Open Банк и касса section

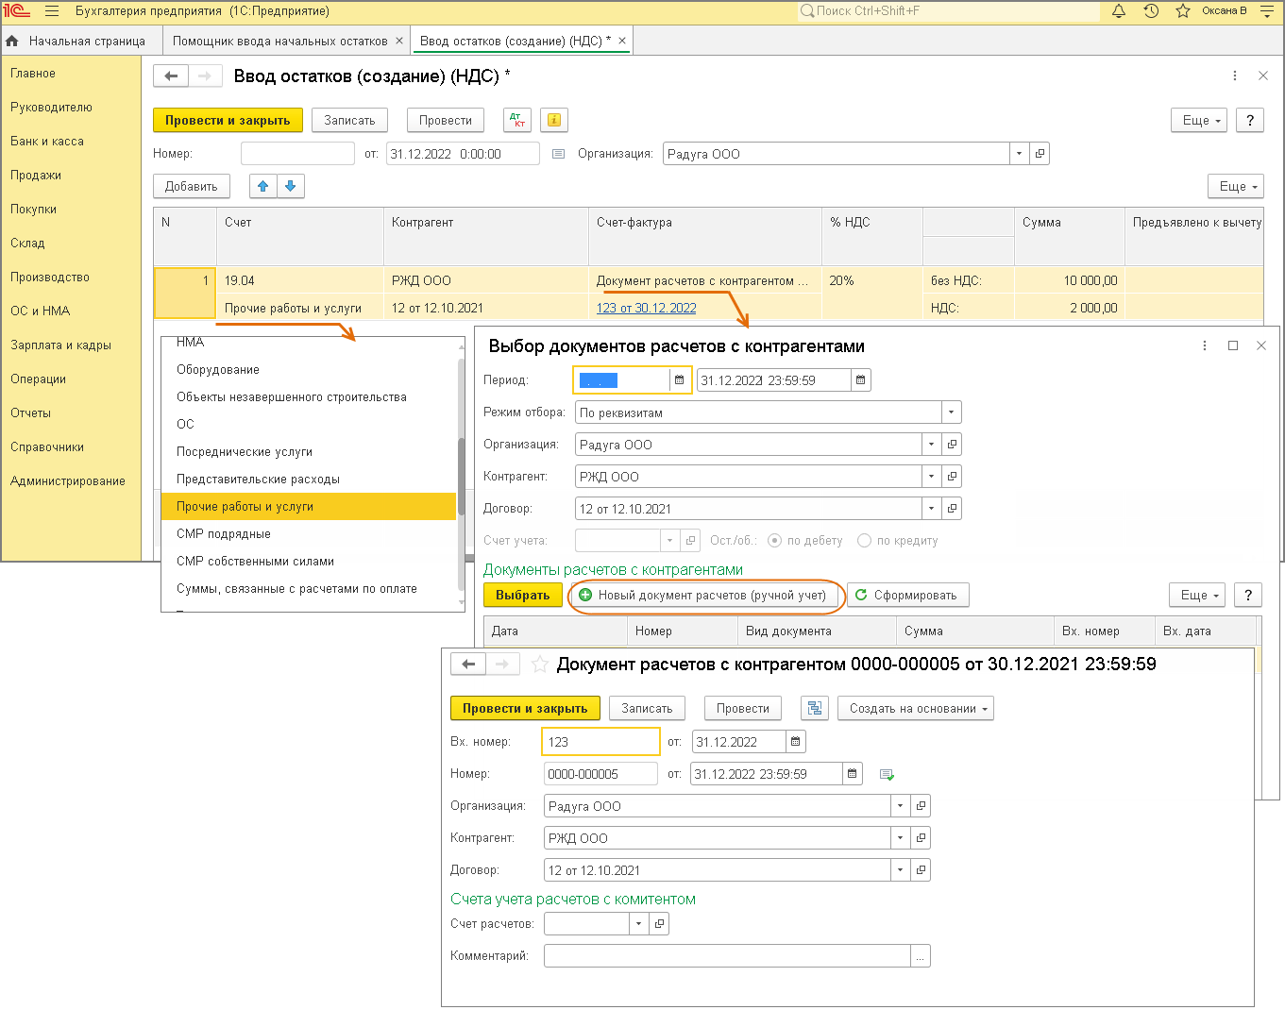coord(47,142)
